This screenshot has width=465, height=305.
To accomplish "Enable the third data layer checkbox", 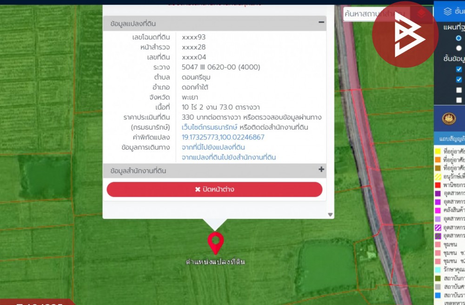I will coord(459,90).
